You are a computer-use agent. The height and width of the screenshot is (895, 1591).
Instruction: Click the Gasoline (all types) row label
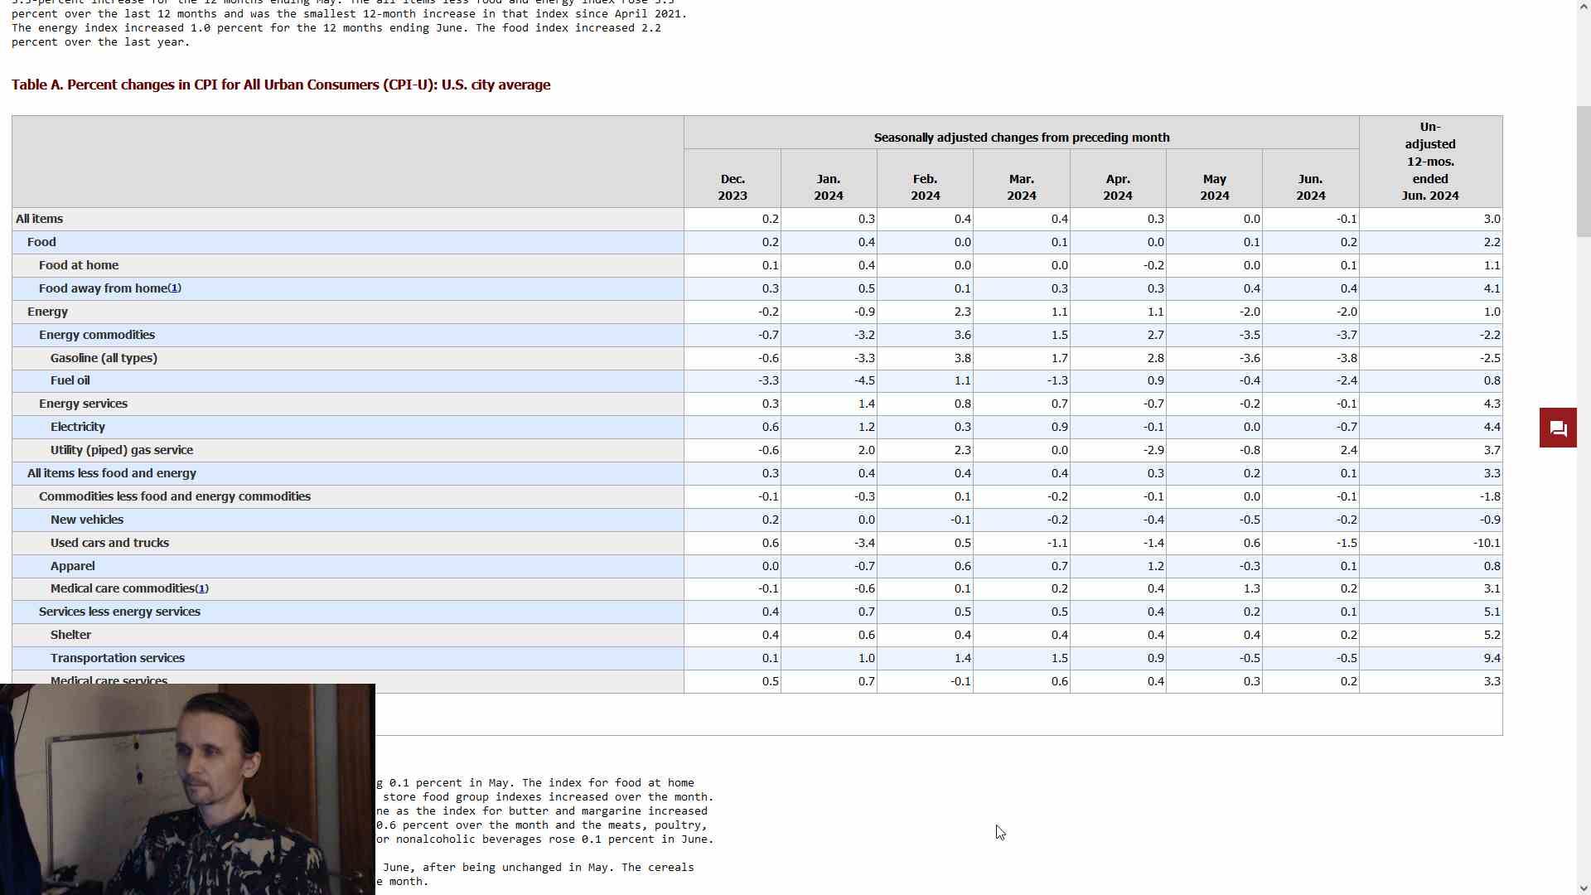coord(104,358)
